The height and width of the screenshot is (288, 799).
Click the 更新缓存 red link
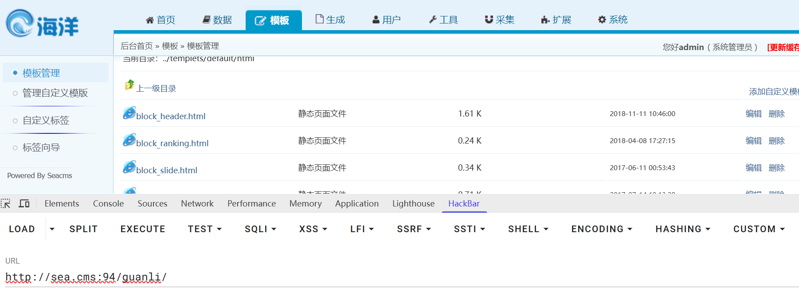coord(783,47)
